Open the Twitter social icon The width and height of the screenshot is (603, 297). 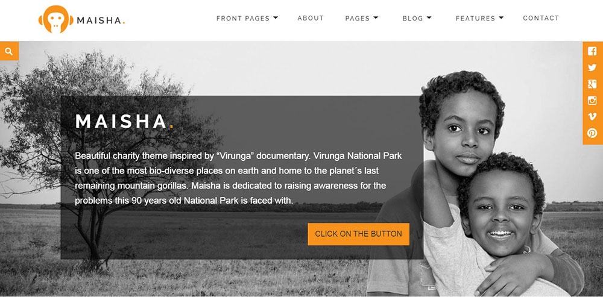click(x=592, y=67)
